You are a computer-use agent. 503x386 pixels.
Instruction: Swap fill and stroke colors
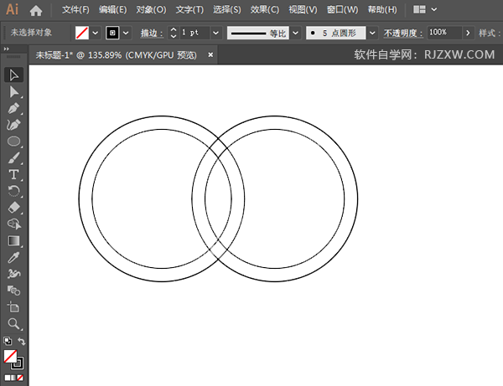[x=22, y=341]
